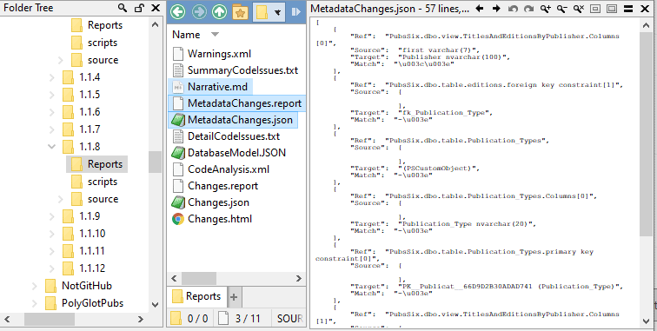
Task: Click the undo icon in preview toolbar
Action: click(513, 9)
